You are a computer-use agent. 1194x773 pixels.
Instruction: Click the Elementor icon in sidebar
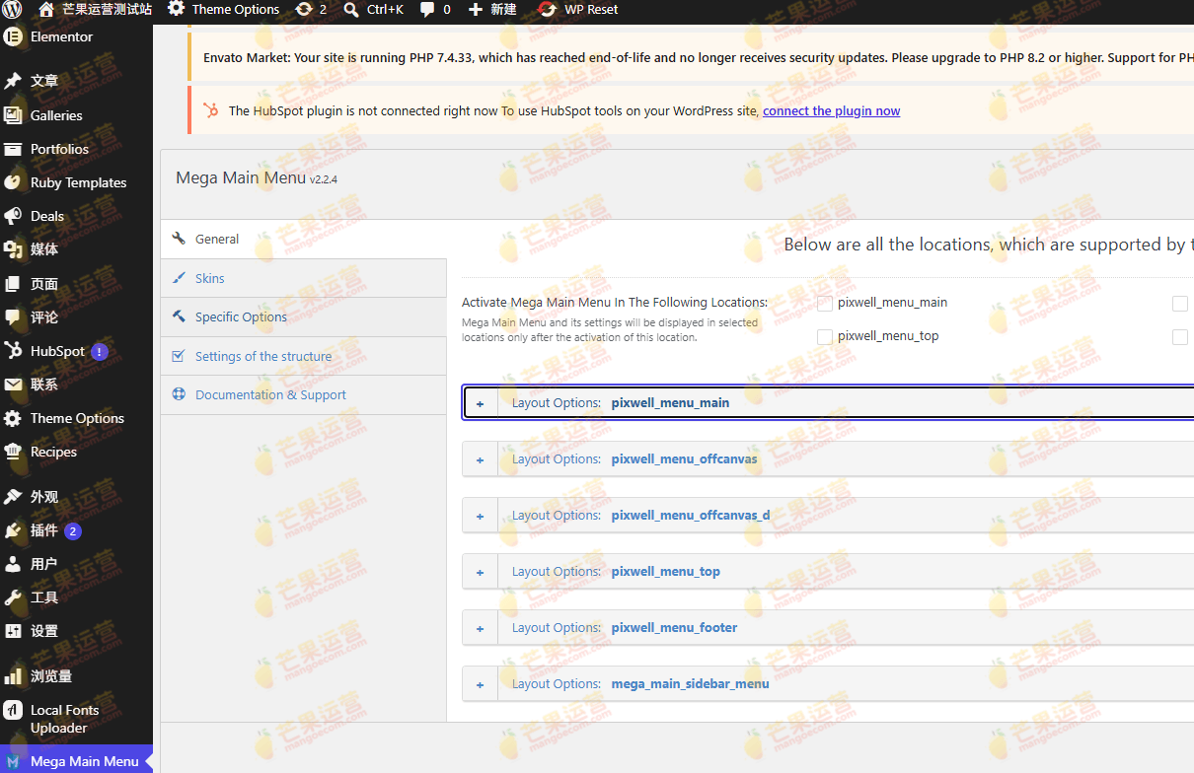pos(13,37)
